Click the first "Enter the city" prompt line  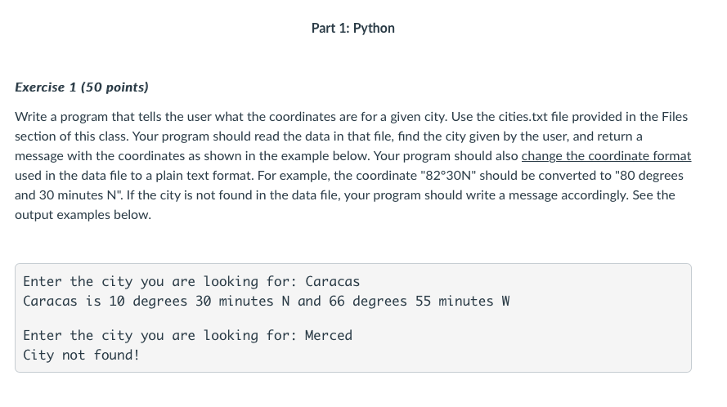click(x=191, y=281)
